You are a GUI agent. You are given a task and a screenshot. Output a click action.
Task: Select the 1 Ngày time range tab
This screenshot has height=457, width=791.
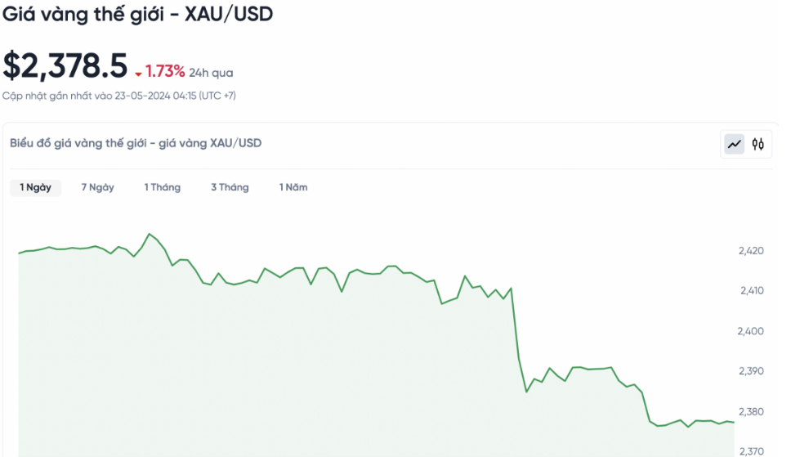(36, 187)
